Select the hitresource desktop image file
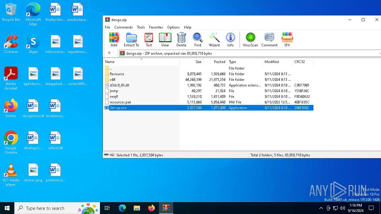 tap(55, 44)
